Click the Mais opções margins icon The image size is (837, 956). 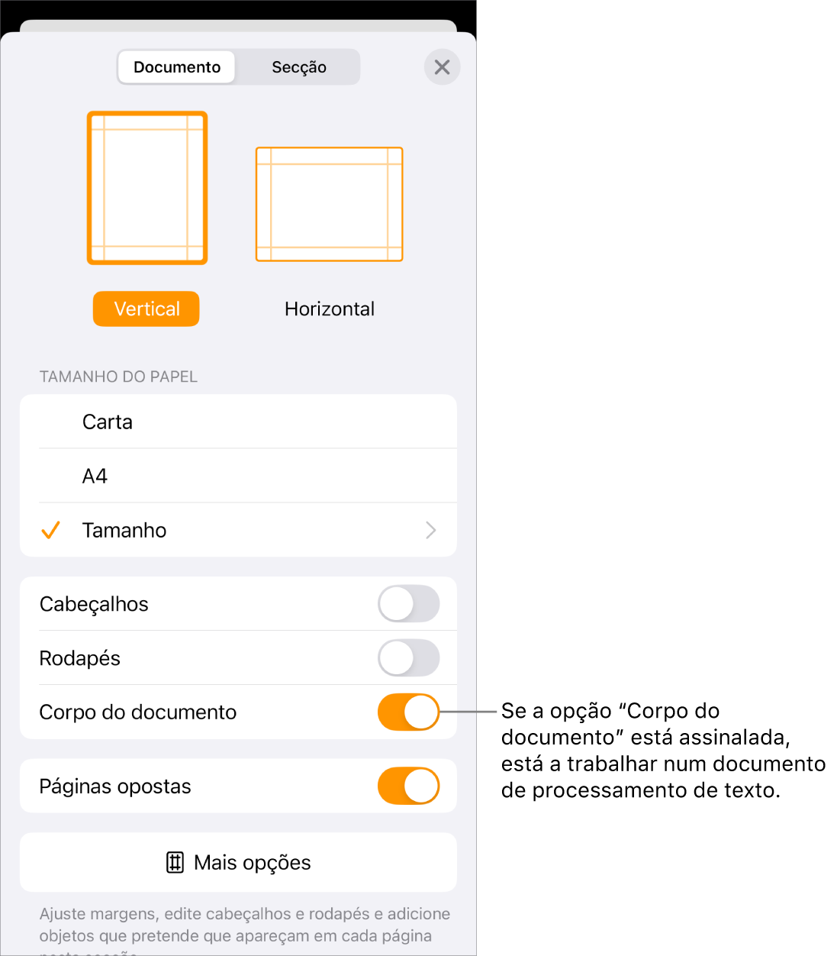click(x=175, y=863)
